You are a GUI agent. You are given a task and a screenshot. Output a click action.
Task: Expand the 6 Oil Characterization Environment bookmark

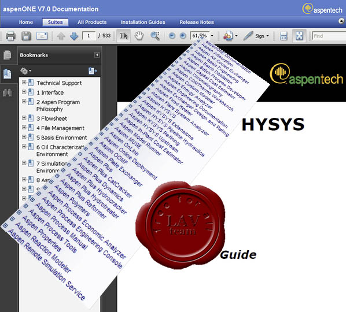click(24, 146)
